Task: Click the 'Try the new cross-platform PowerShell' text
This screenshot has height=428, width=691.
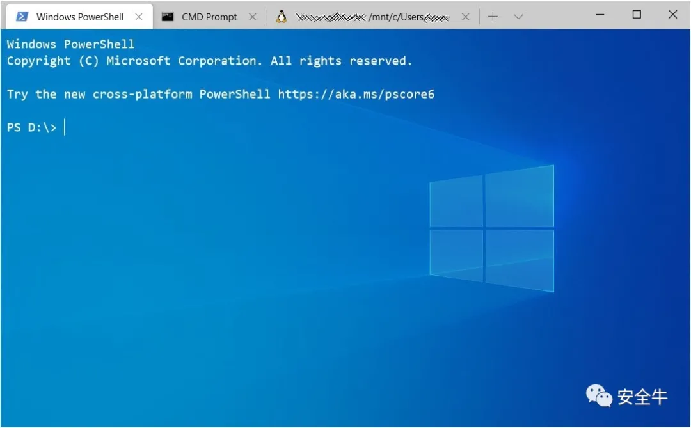Action: click(x=138, y=94)
